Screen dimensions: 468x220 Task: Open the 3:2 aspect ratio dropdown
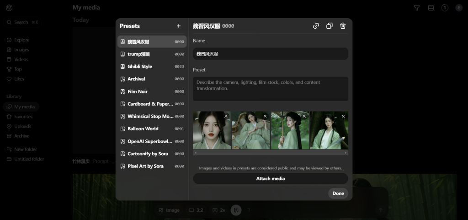tap(196, 210)
